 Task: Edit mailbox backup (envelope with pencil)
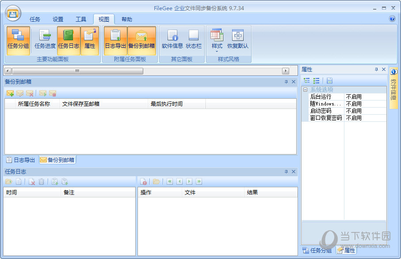pos(20,93)
